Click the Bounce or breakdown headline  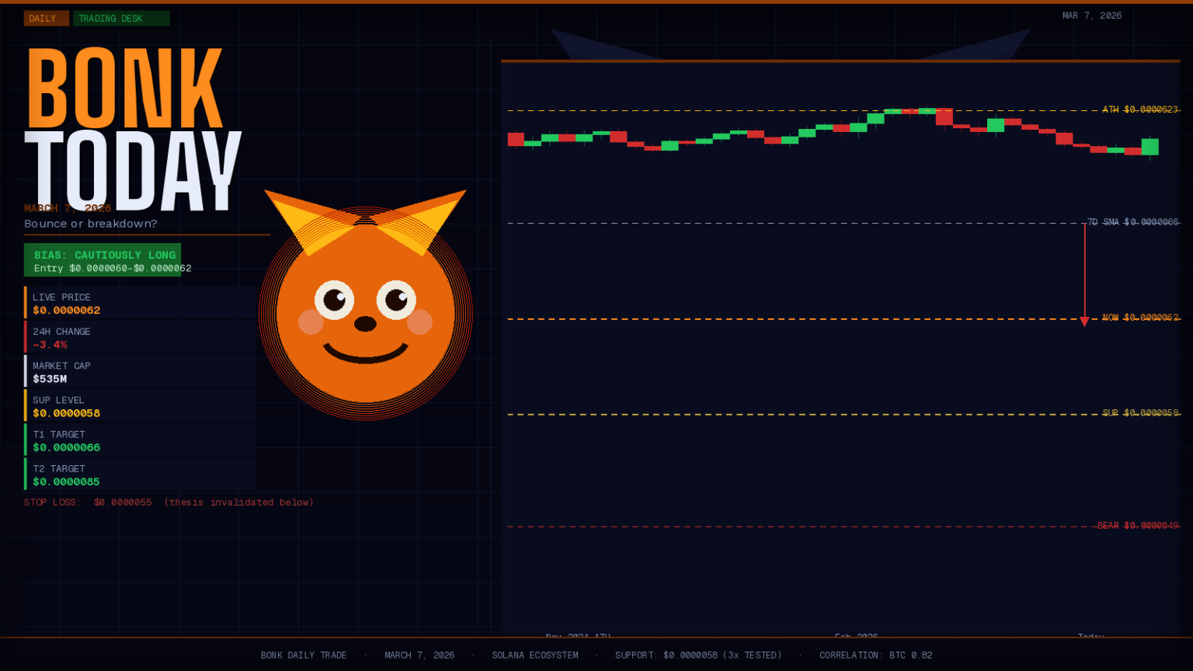point(90,224)
